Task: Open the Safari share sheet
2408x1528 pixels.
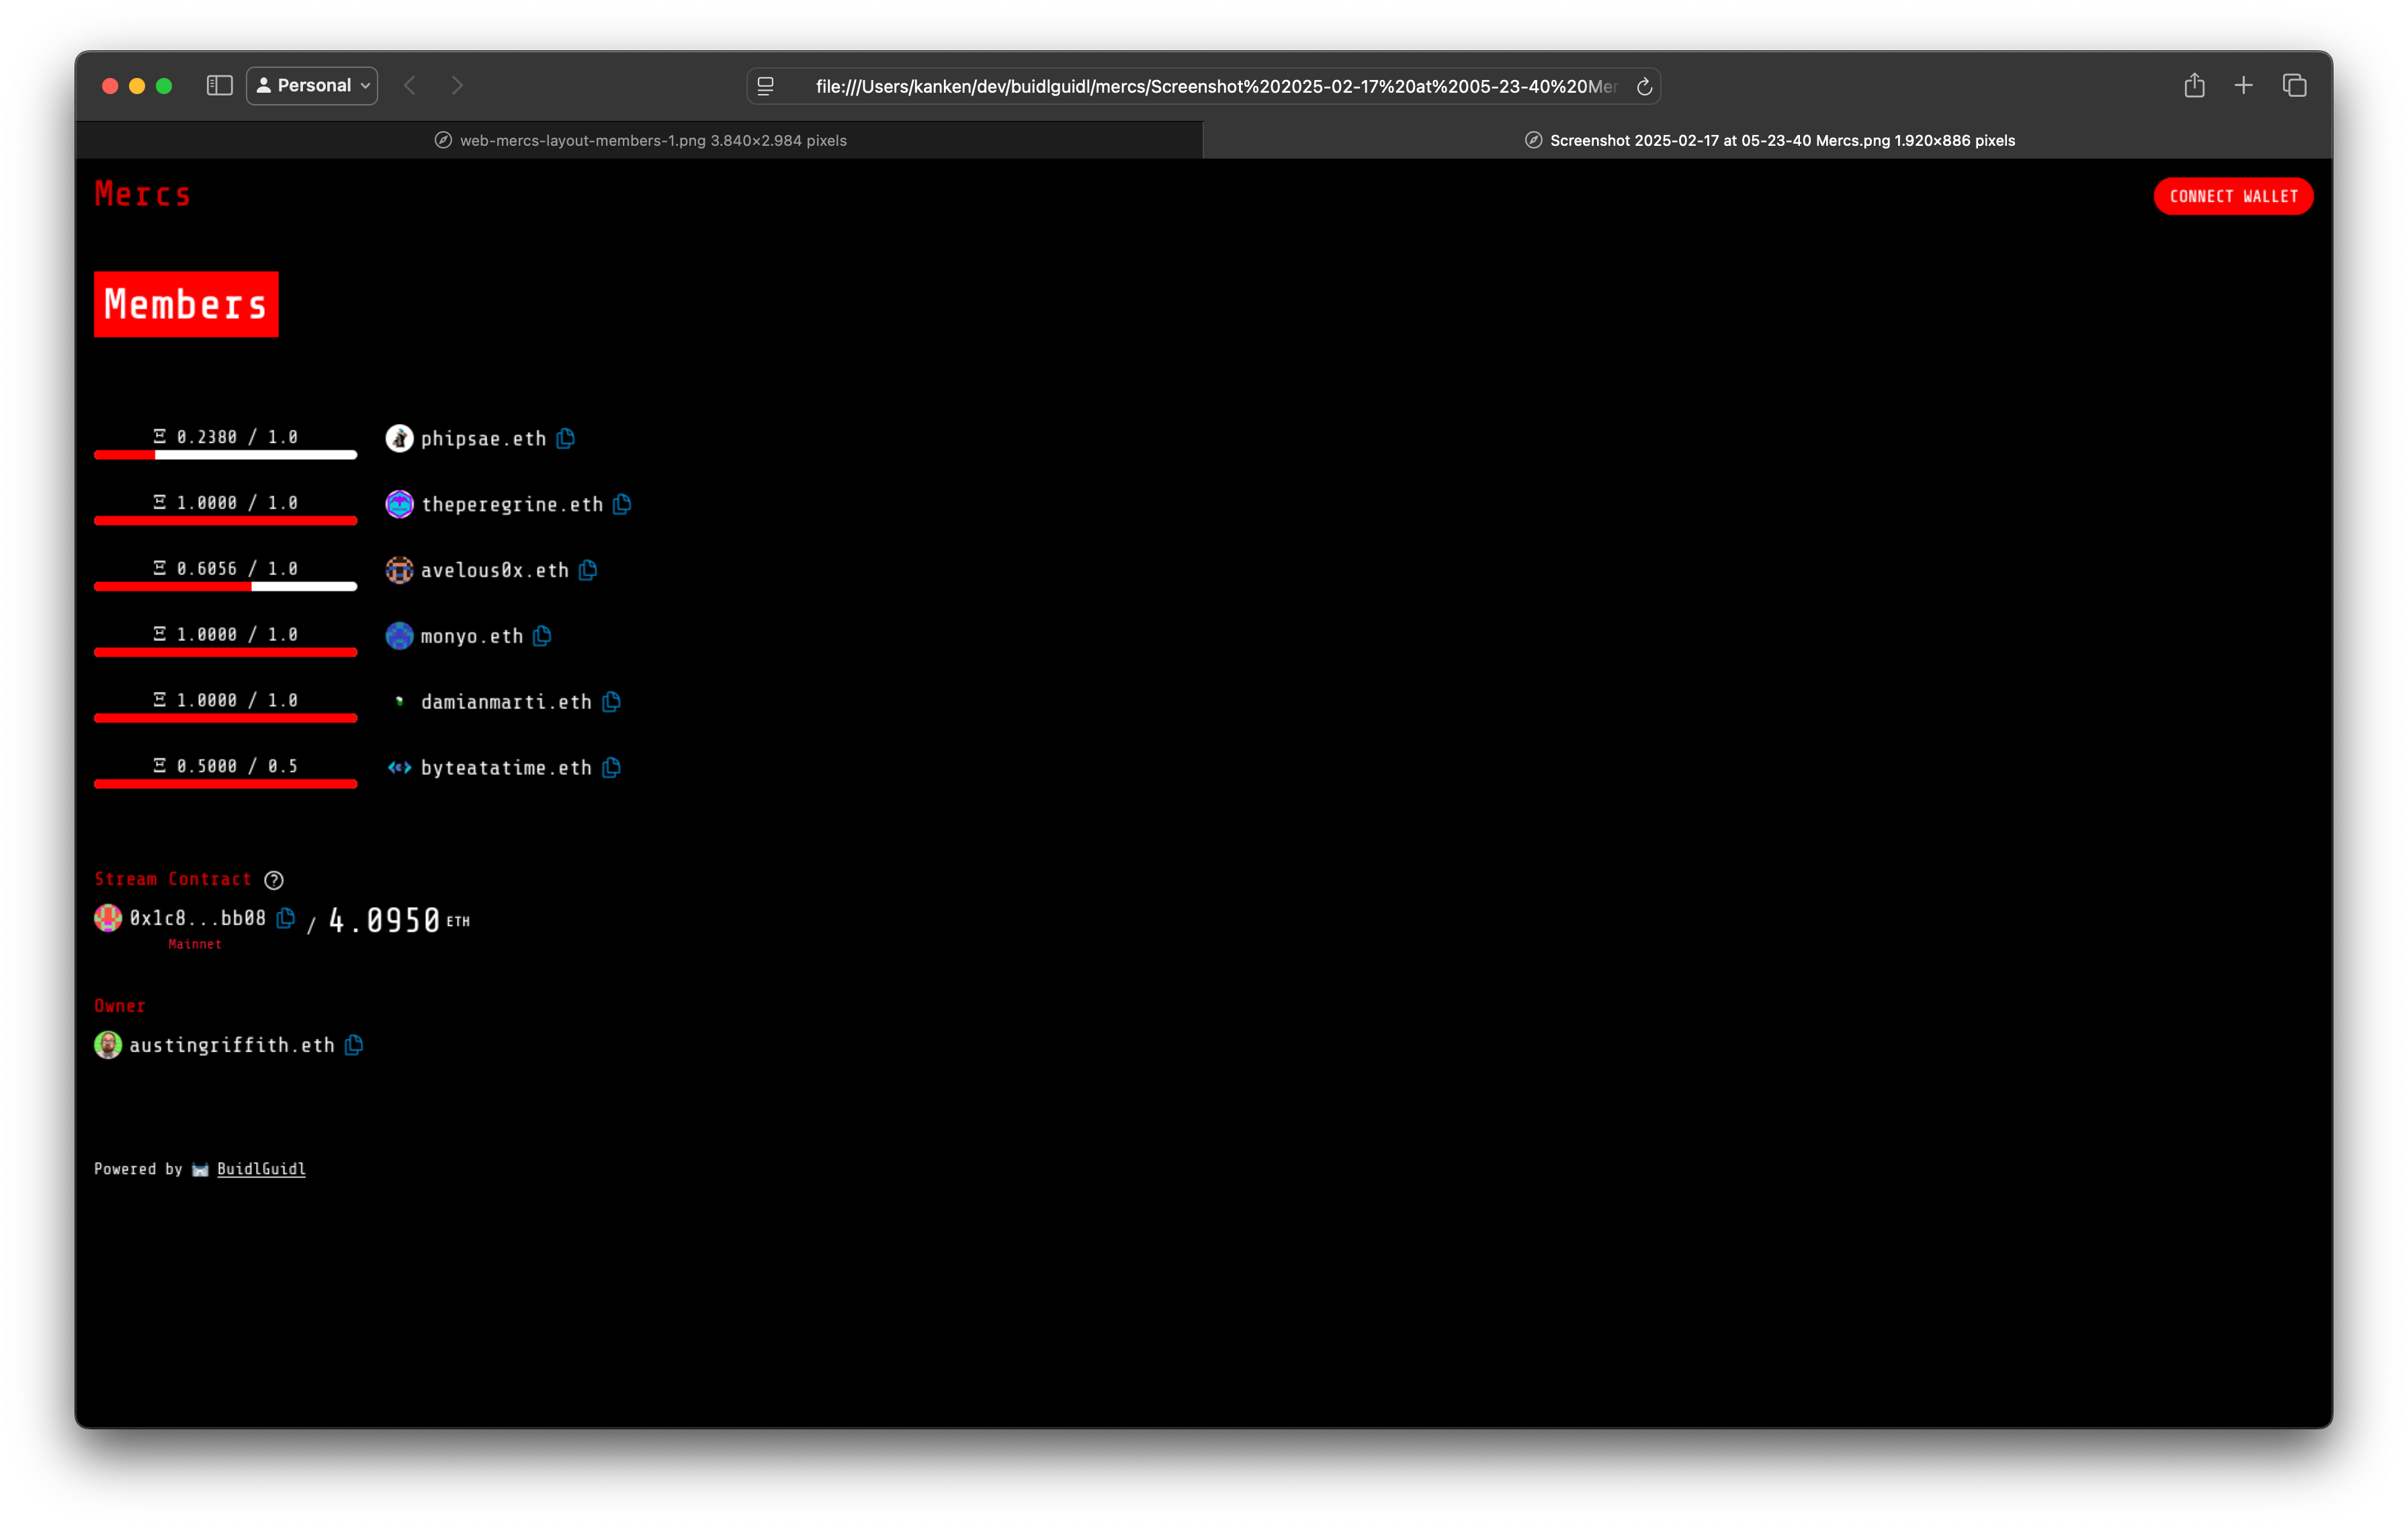Action: tap(2195, 85)
